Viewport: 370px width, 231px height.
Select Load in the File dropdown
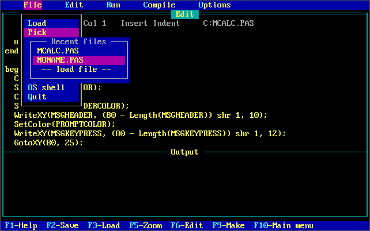click(x=37, y=24)
